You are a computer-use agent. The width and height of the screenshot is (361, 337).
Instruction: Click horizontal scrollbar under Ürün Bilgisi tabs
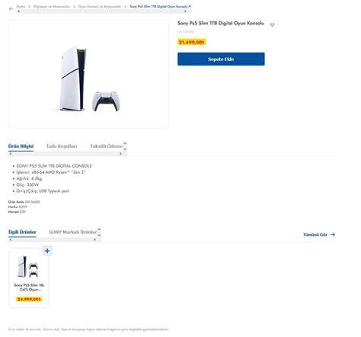point(65,154)
